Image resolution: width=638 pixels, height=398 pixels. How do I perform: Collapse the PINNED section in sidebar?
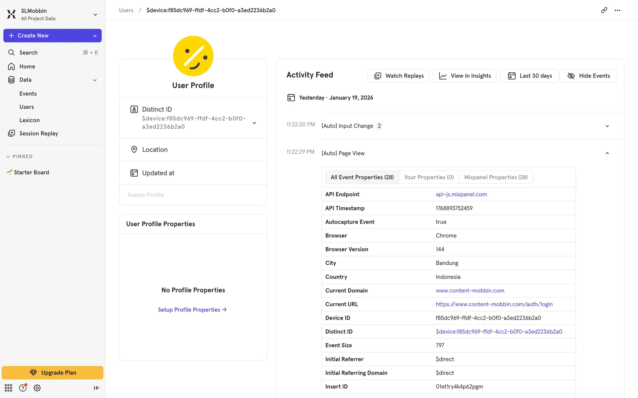click(8, 157)
